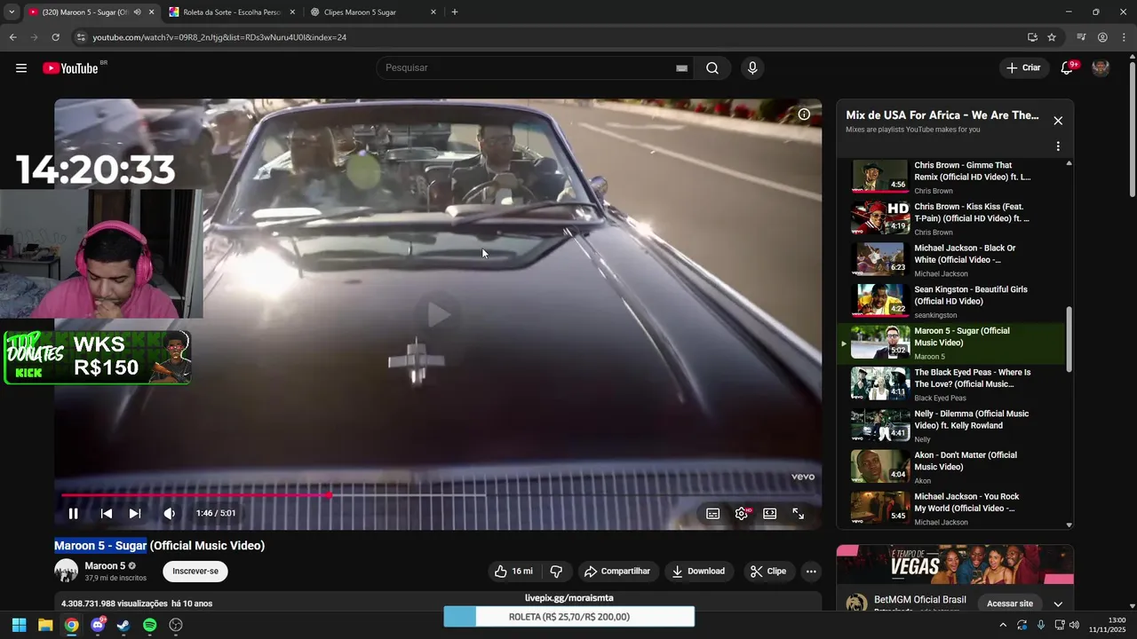Open Maroon 5 channel avatar
The width and height of the screenshot is (1137, 639).
point(67,571)
